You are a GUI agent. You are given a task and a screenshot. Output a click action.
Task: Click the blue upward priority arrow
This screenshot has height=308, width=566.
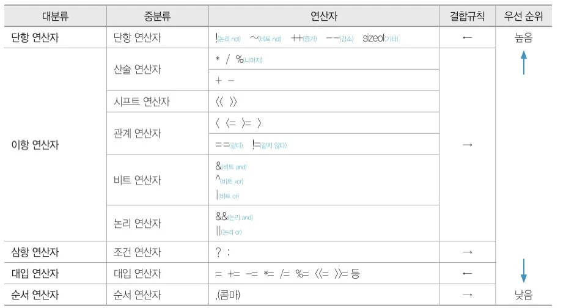tap(523, 62)
